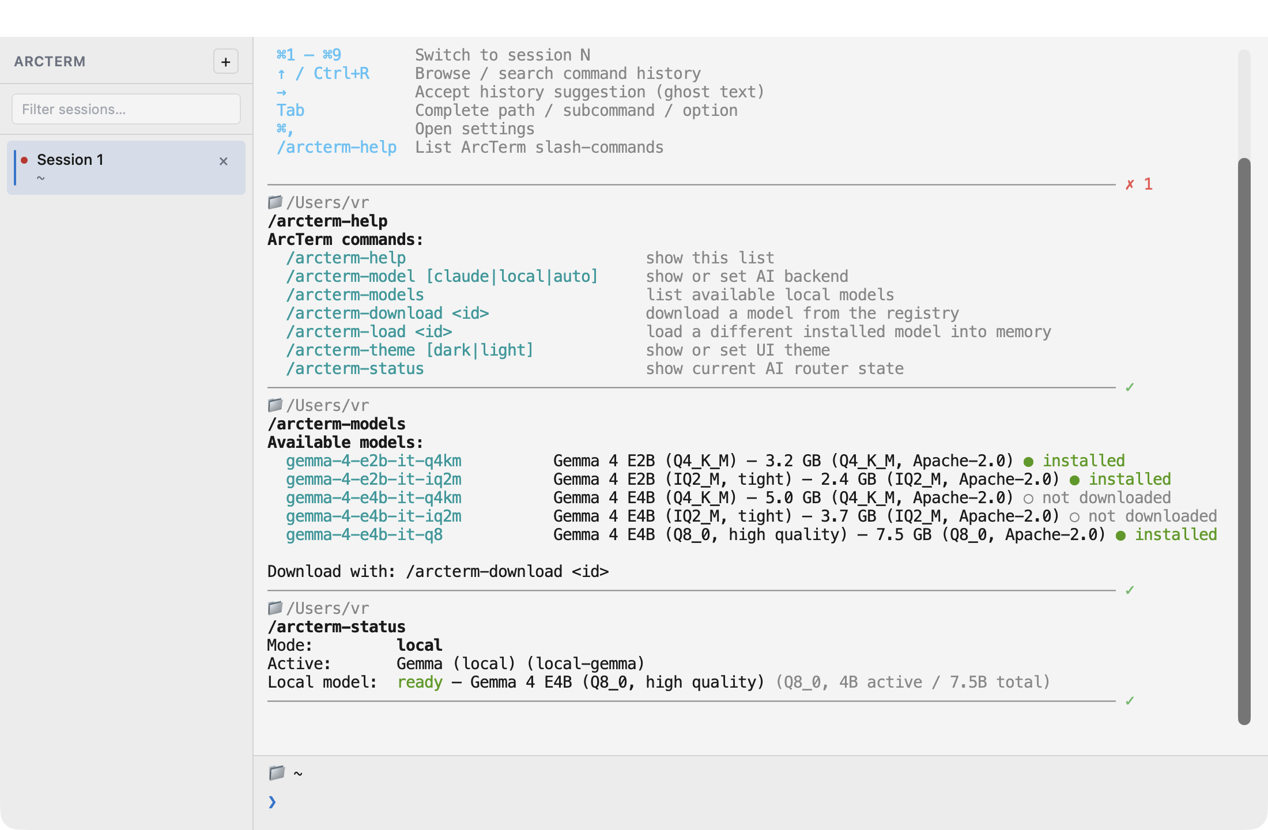Click model id gemma-4-e2b-it-q4km
This screenshot has width=1268, height=830.
pyautogui.click(x=373, y=461)
